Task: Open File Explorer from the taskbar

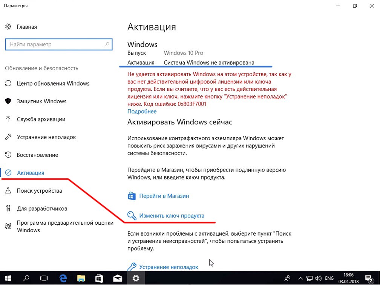Action: (81, 278)
